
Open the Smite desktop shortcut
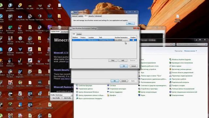click(20, 62)
